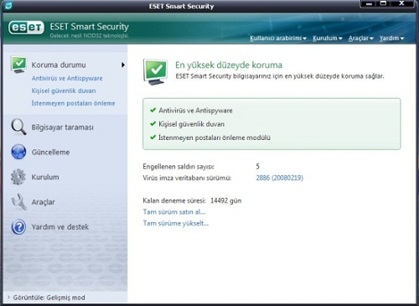This screenshot has height=306, width=419.
Task: Click Virüs imza veritabanı sürümü label
Action: coord(187,178)
